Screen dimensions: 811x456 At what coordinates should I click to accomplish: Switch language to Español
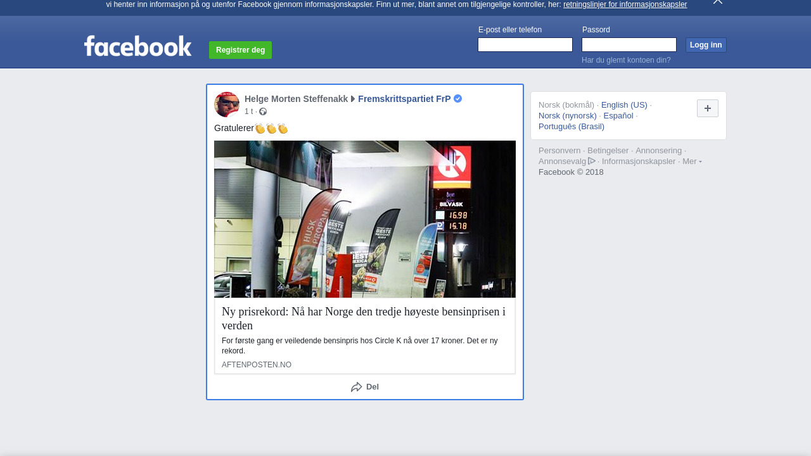point(618,116)
